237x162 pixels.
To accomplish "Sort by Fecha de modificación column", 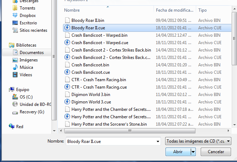I will (175, 10).
